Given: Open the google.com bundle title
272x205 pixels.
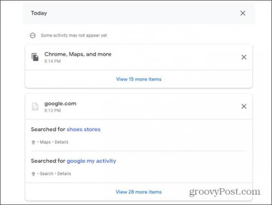Looking at the screenshot, I should (x=60, y=104).
